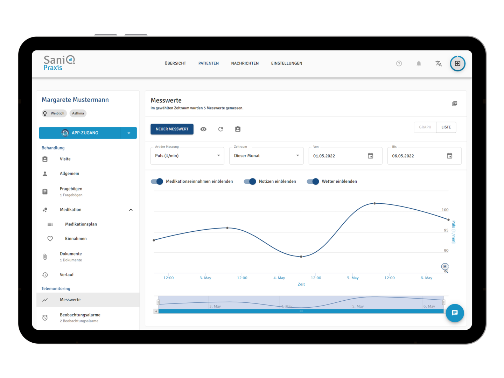Click the Medikation pills icon
Viewport: 504px width, 378px height.
tap(45, 210)
